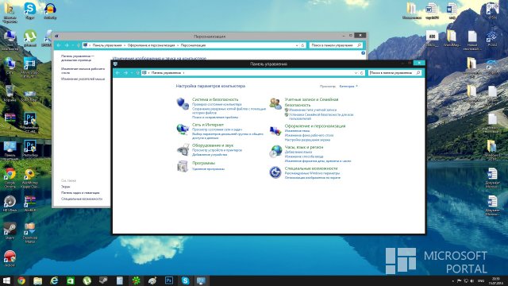The height and width of the screenshot is (286, 508).
Task: Open help icon in Personalization window
Action: [x=363, y=53]
